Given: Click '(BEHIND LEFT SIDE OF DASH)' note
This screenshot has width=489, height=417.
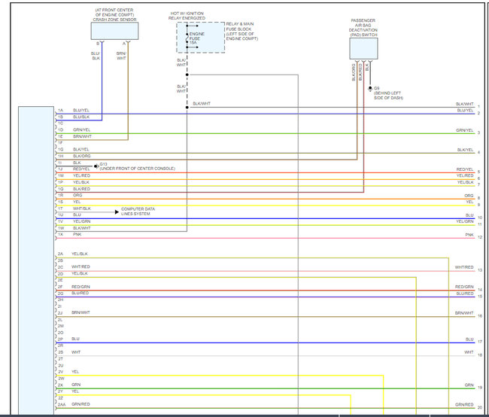Looking at the screenshot, I should click(x=388, y=96).
